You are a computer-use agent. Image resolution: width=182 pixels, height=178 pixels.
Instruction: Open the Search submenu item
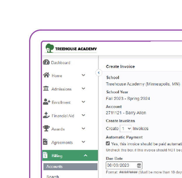[x=53, y=177]
